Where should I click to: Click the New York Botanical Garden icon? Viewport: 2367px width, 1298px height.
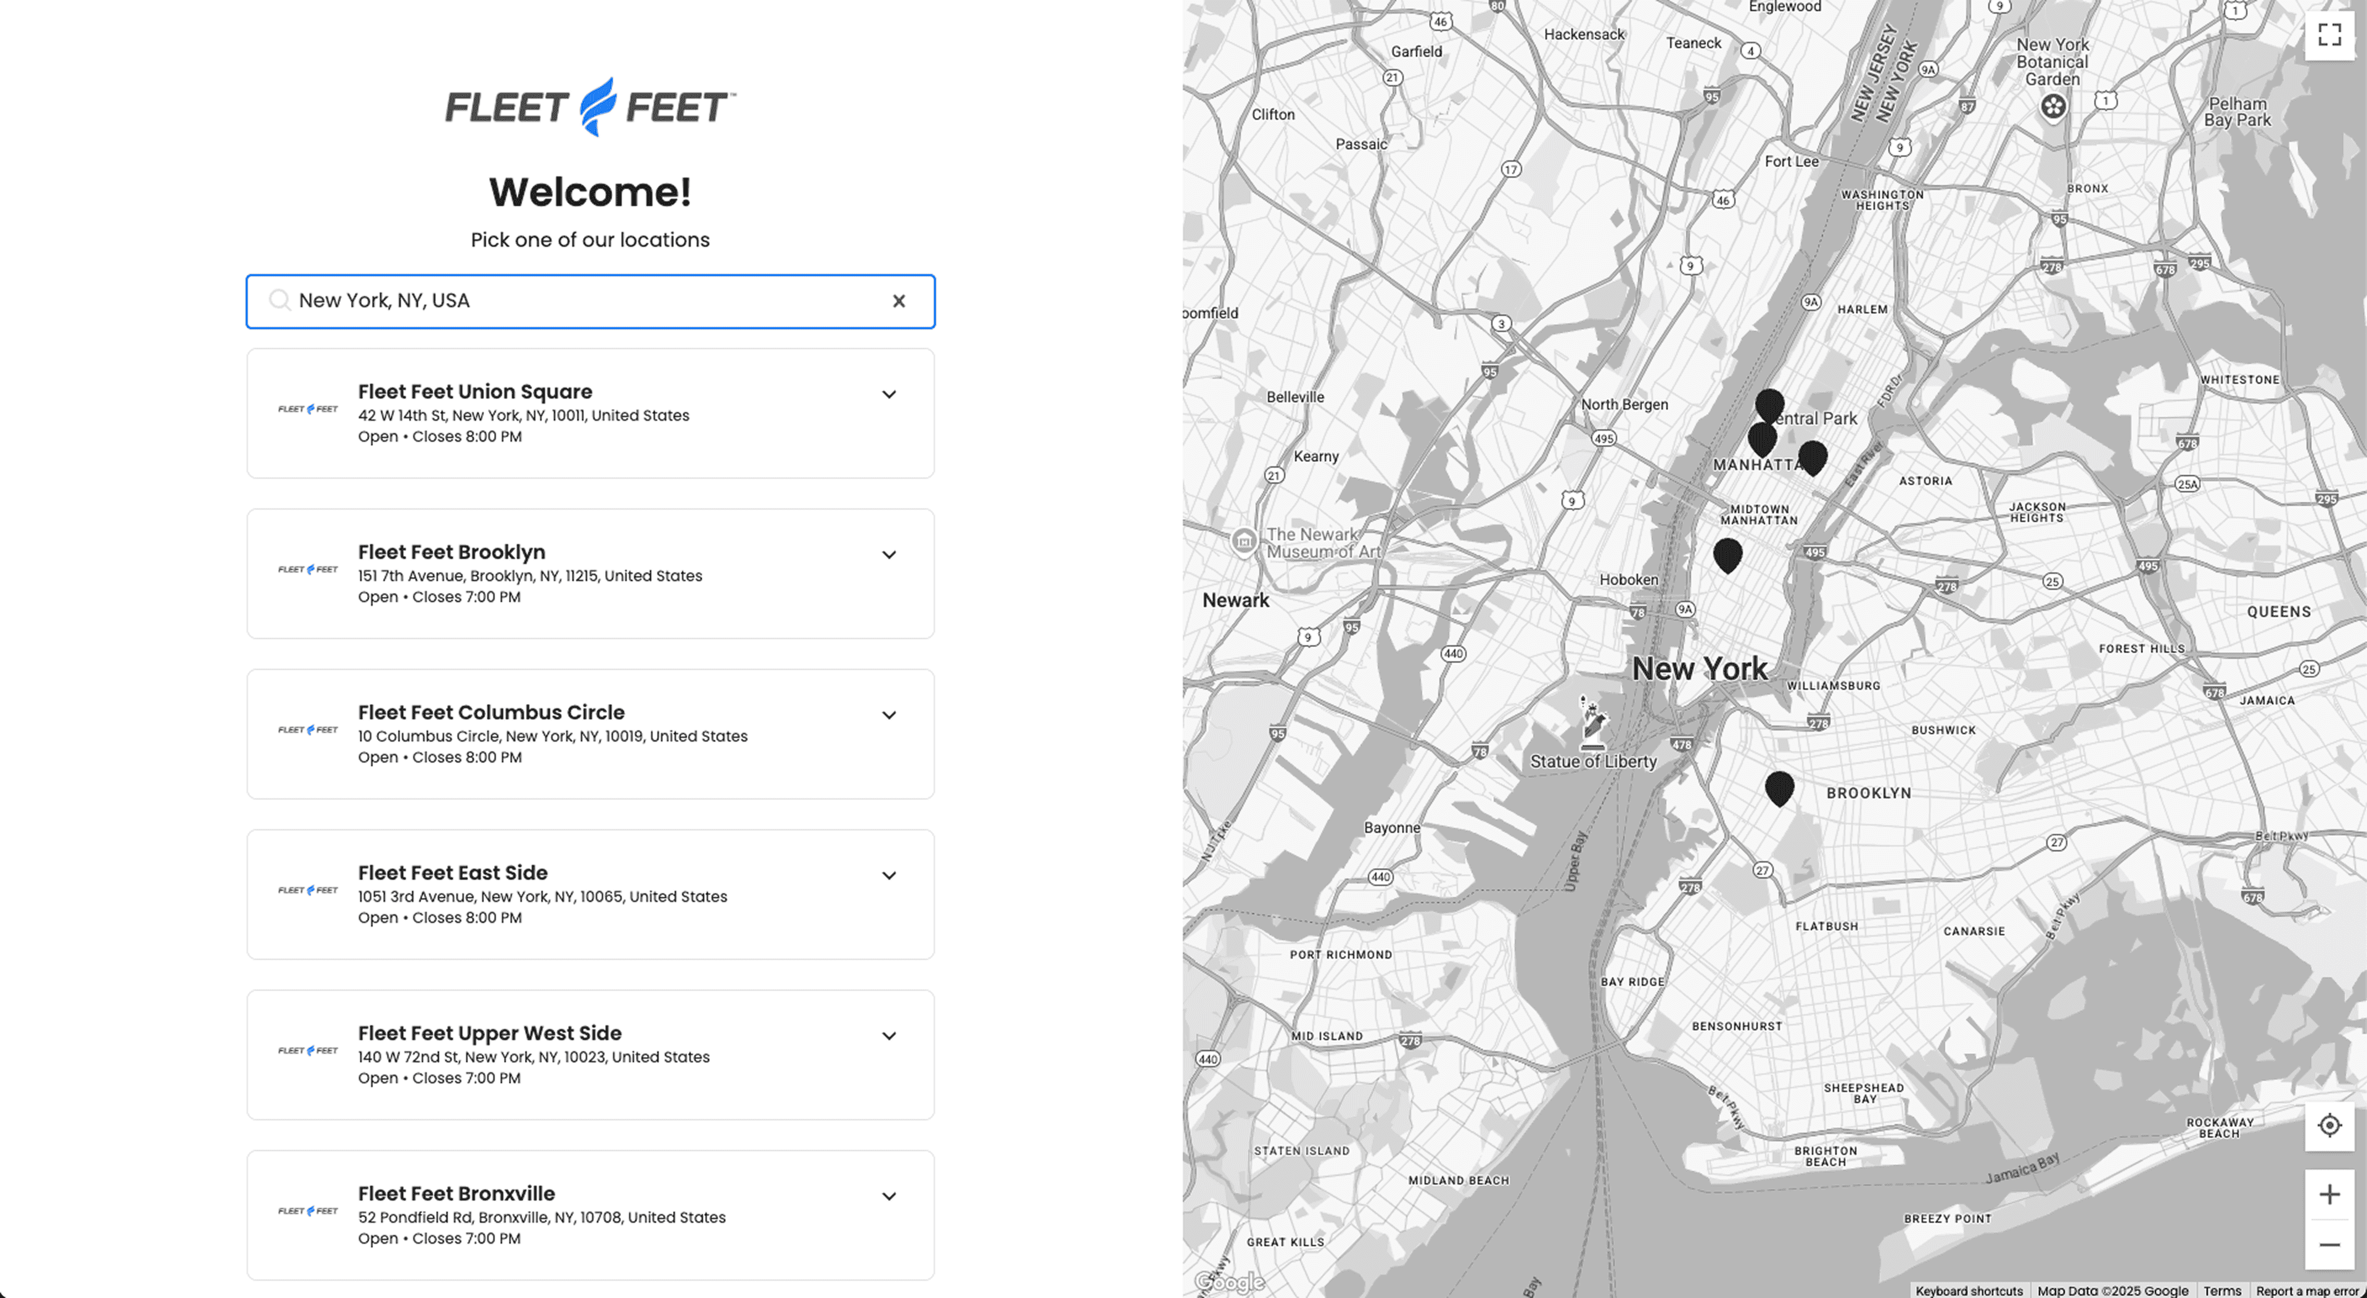click(x=2052, y=107)
